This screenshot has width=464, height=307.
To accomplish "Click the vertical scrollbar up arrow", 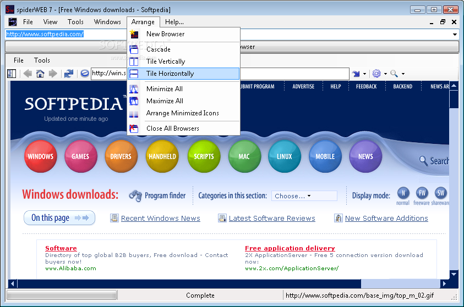I will [x=454, y=86].
